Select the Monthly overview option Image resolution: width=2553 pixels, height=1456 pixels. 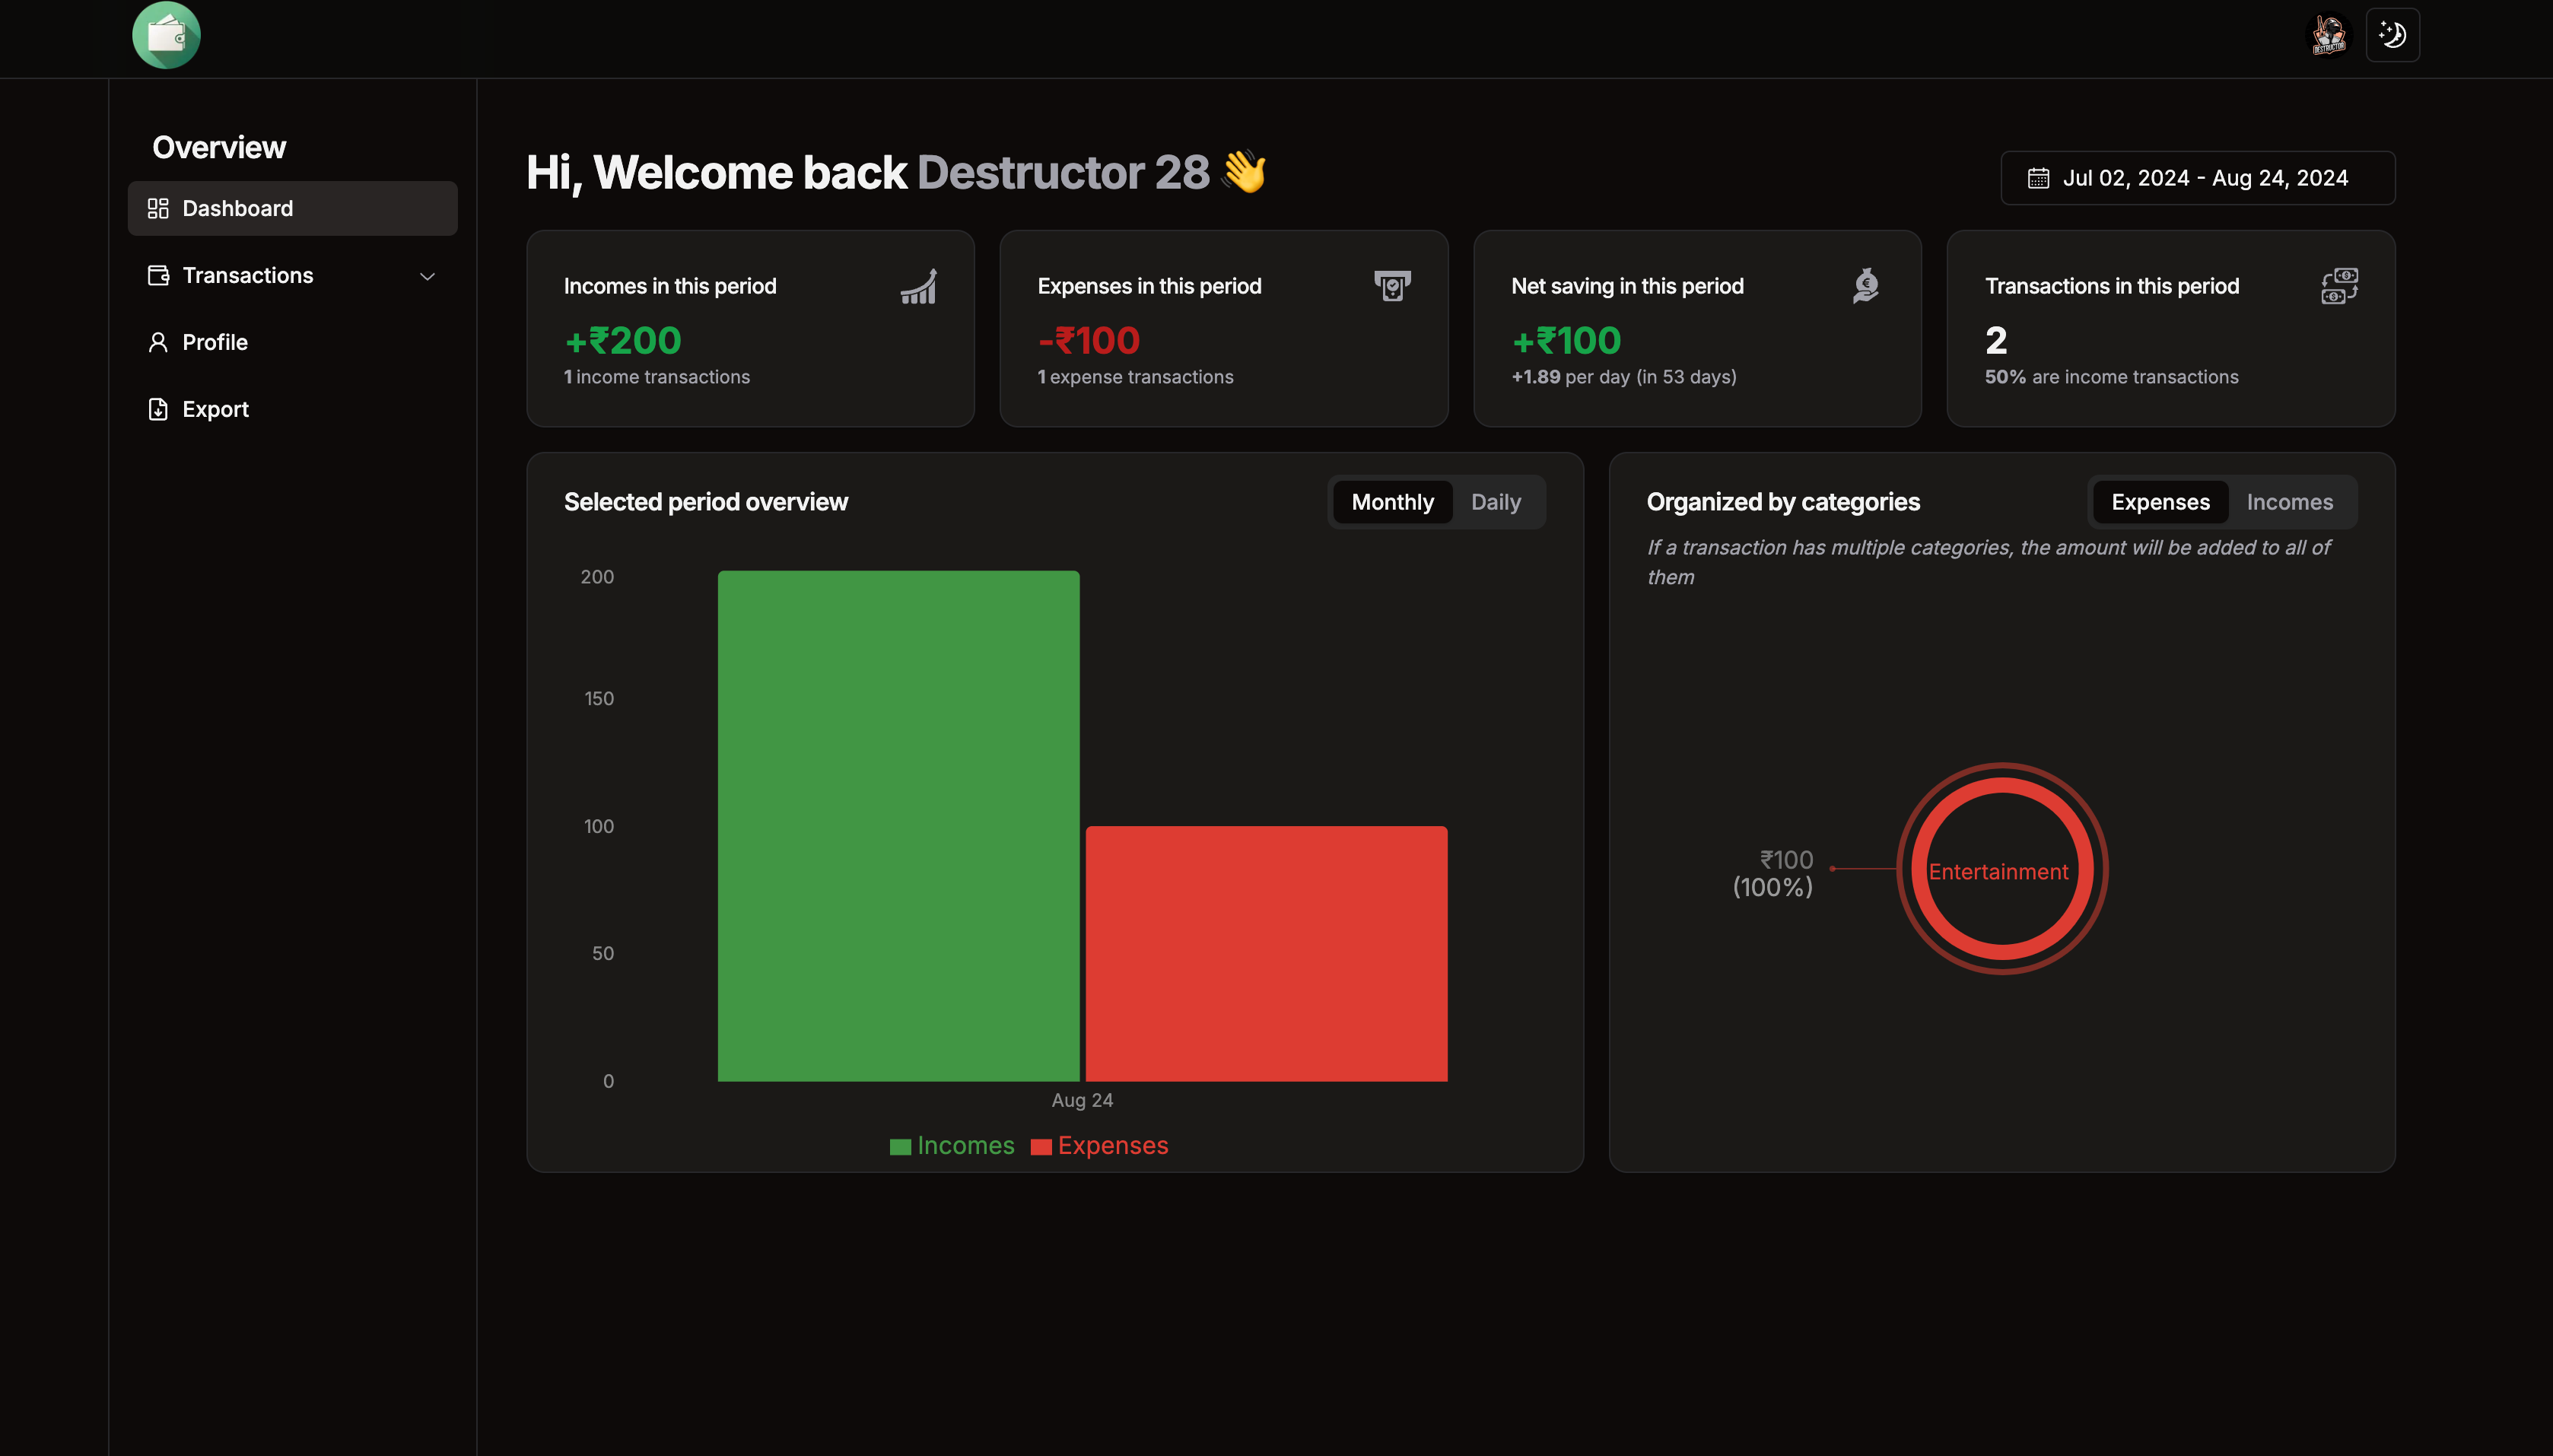tap(1391, 502)
